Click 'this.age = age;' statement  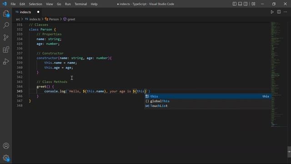point(59,67)
